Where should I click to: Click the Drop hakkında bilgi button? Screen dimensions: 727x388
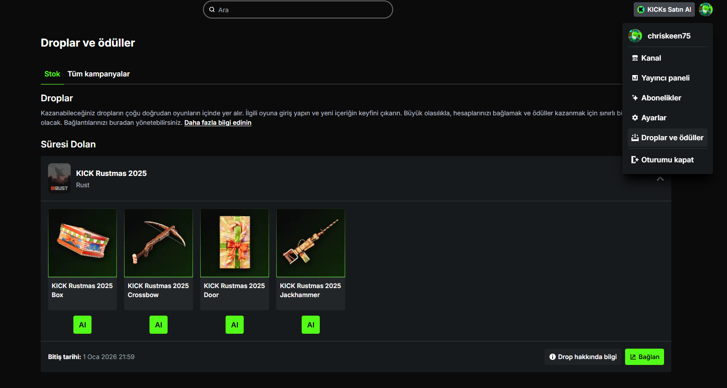583,357
